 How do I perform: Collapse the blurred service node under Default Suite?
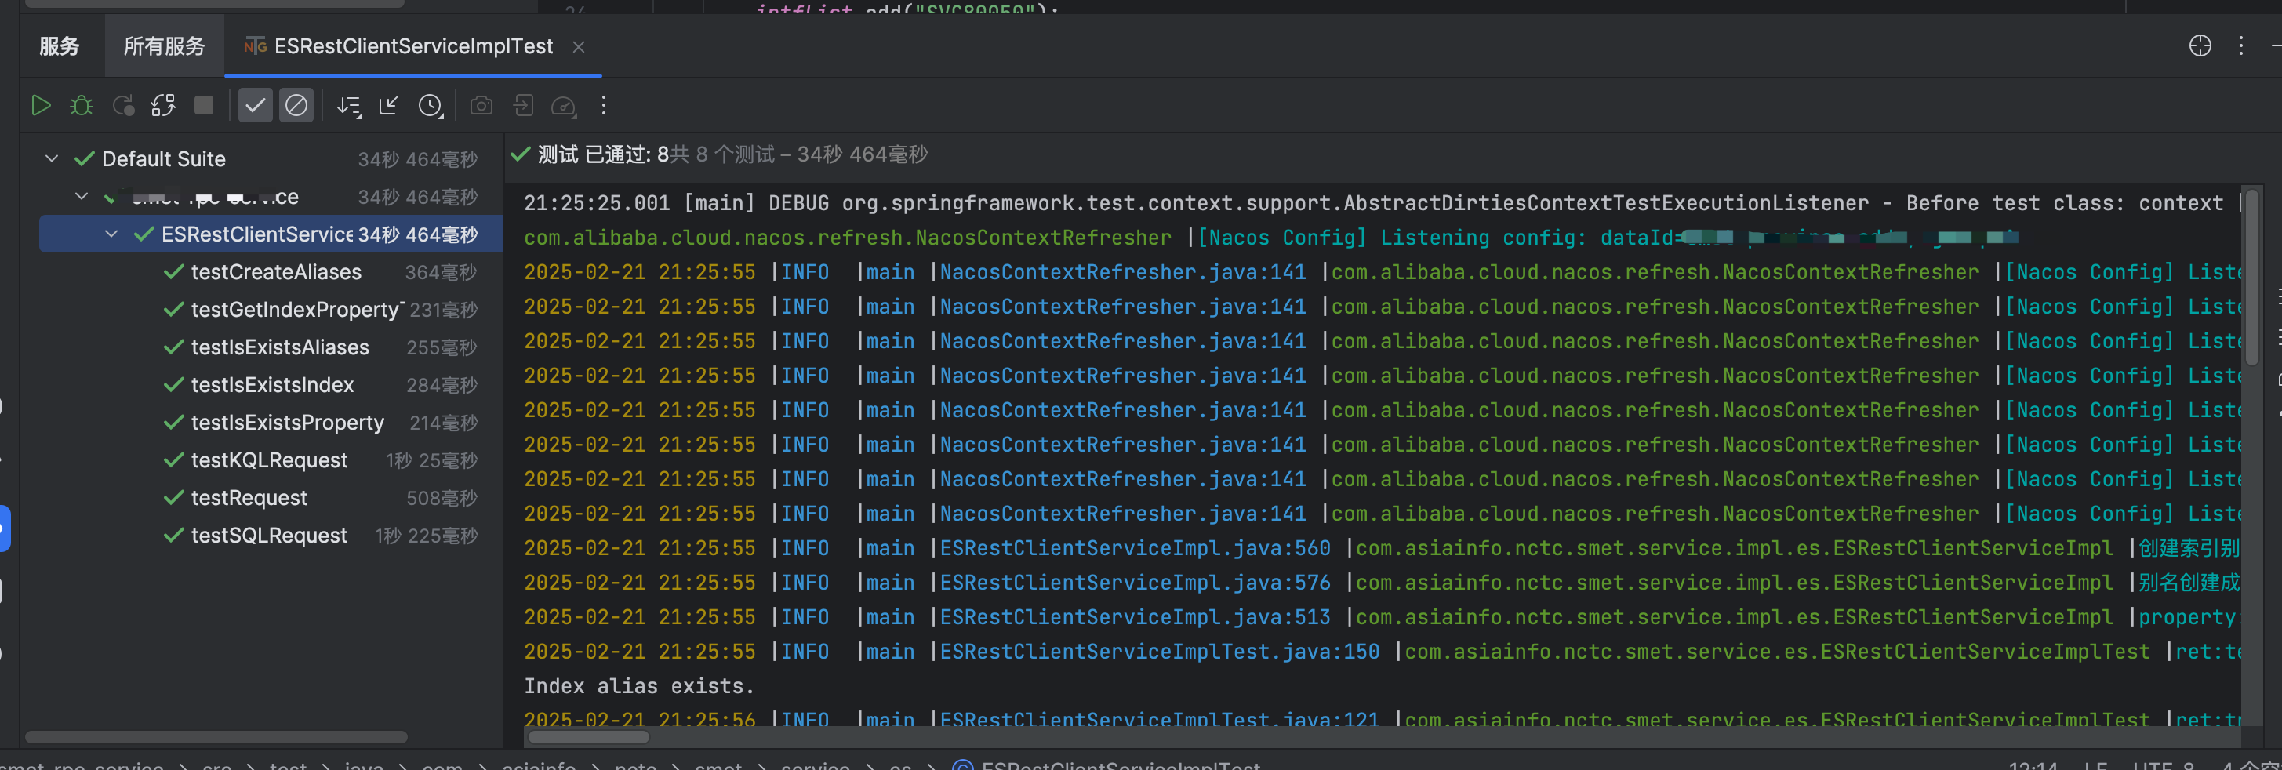pos(82,196)
